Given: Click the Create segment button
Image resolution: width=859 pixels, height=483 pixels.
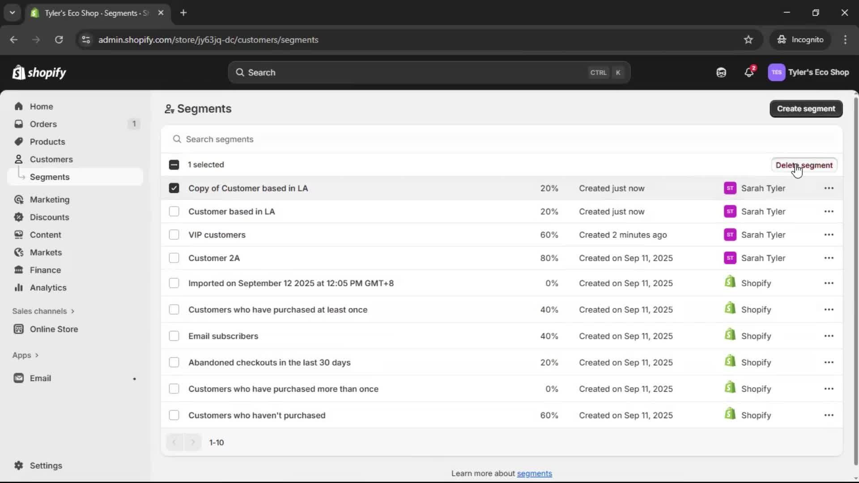Looking at the screenshot, I should pyautogui.click(x=806, y=109).
